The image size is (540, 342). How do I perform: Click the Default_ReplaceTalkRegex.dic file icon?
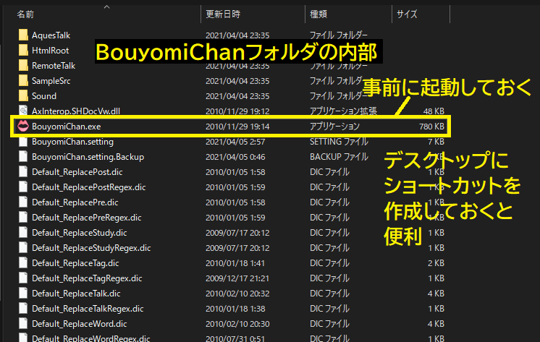tap(23, 308)
